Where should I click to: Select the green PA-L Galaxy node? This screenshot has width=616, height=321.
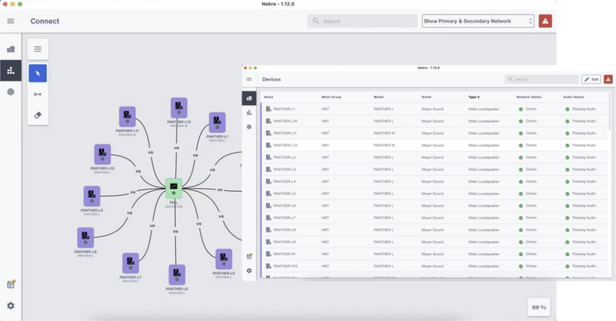click(x=173, y=187)
